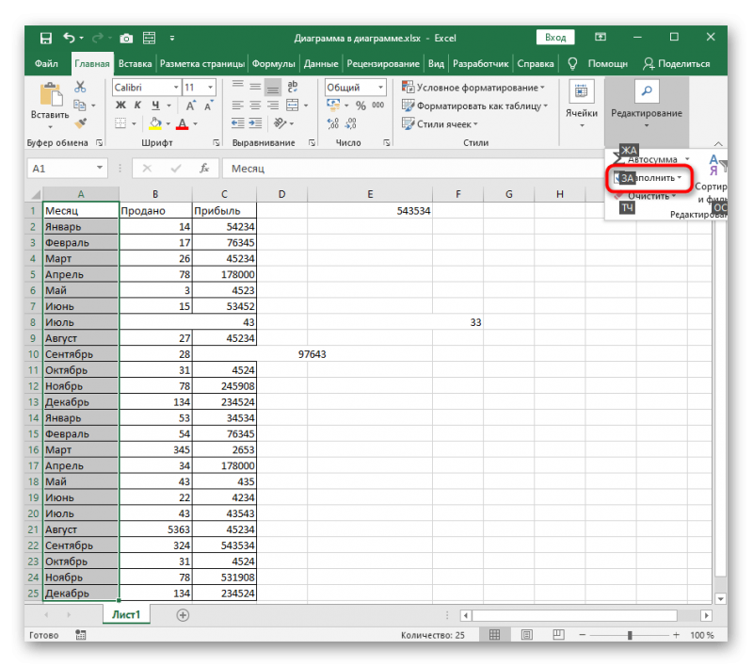Switch to the Данные tab
753x667 pixels.
321,63
